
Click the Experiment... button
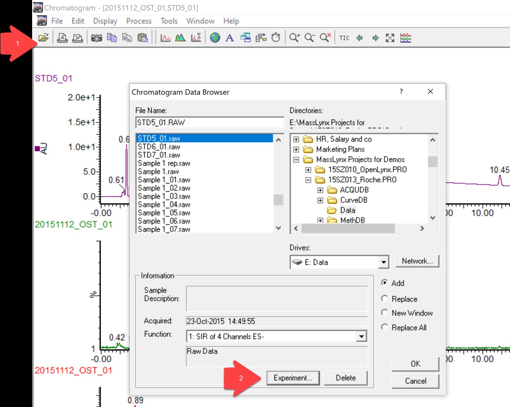pos(293,378)
